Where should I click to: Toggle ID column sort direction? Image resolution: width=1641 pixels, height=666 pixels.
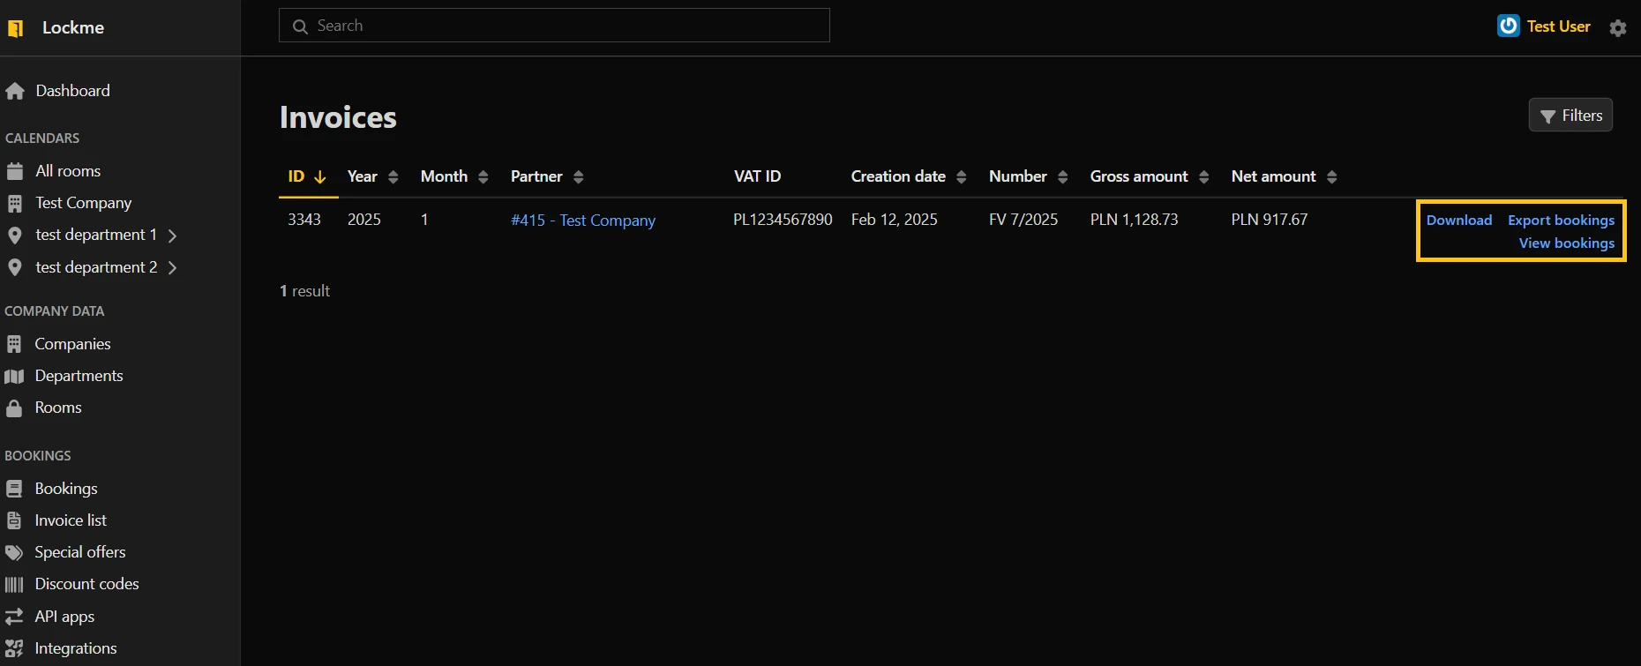click(307, 176)
